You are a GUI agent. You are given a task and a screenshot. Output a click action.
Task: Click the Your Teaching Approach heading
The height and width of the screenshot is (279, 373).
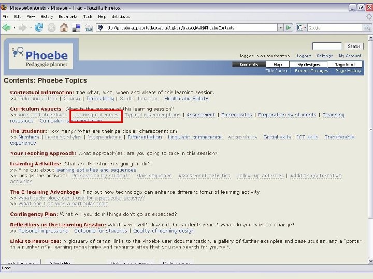point(43,153)
